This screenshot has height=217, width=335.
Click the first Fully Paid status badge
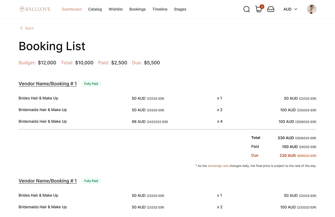(91, 84)
